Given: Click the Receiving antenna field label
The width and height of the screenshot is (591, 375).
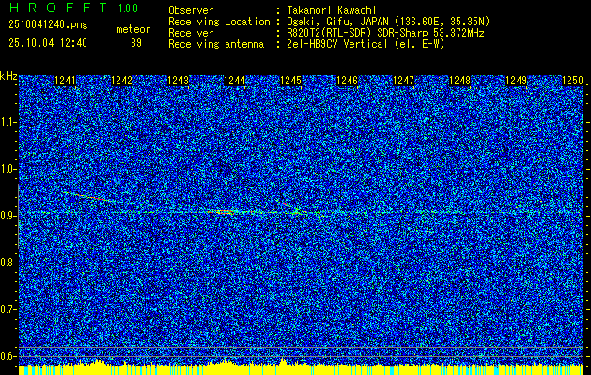Looking at the screenshot, I should [216, 44].
